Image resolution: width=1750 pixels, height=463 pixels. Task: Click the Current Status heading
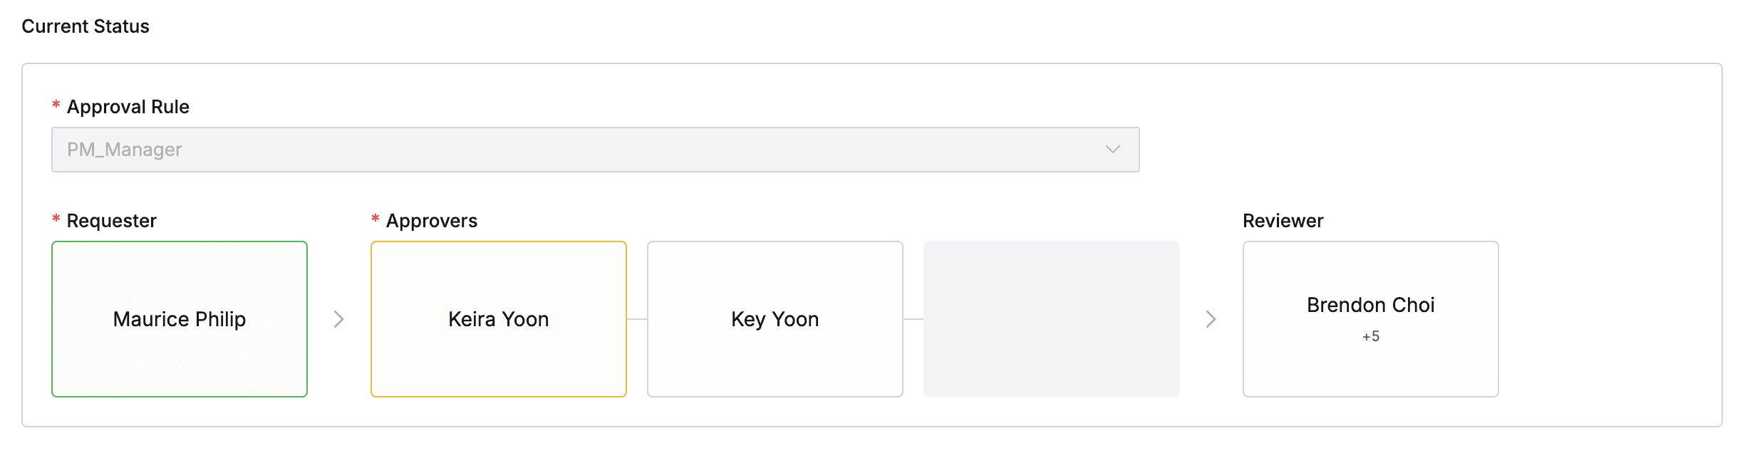pyautogui.click(x=85, y=26)
